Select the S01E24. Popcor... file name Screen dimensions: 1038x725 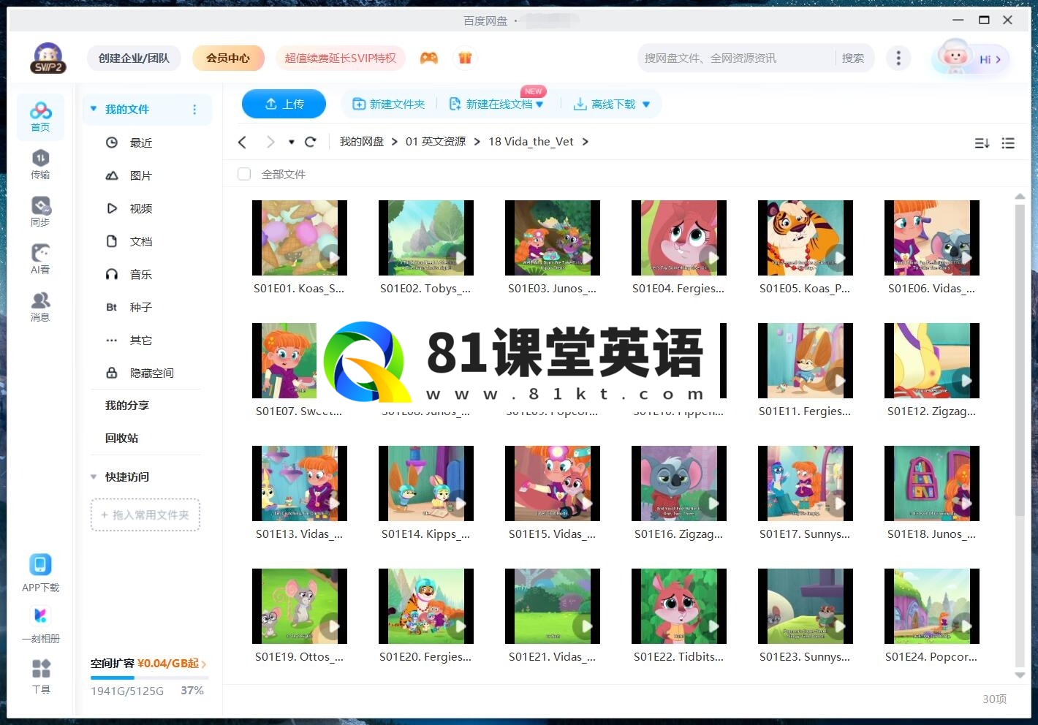(931, 656)
